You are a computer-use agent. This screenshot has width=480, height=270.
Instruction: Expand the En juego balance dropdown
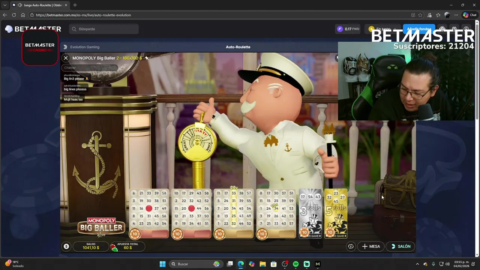(382, 29)
